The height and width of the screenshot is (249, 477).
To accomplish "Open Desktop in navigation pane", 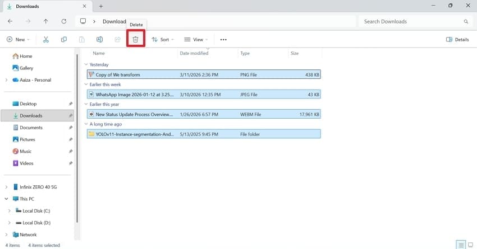I will pyautogui.click(x=25, y=104).
